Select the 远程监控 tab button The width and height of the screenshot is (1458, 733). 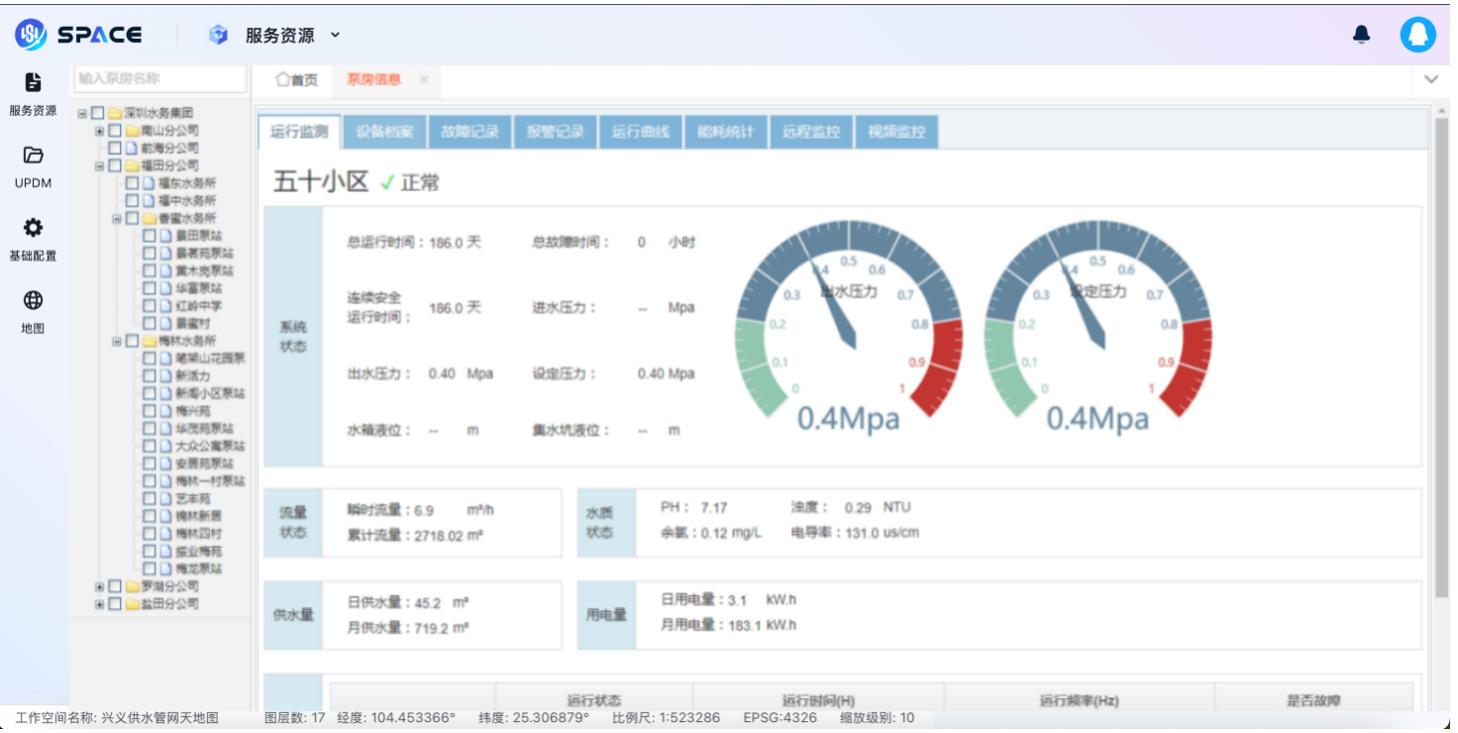(811, 131)
